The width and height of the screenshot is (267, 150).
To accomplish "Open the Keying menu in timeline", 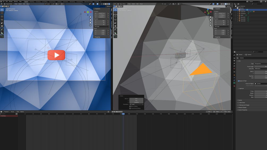I will (x=13, y=112).
